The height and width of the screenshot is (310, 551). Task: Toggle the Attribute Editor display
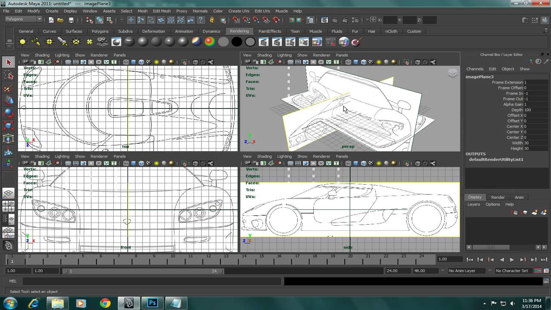tap(525, 20)
